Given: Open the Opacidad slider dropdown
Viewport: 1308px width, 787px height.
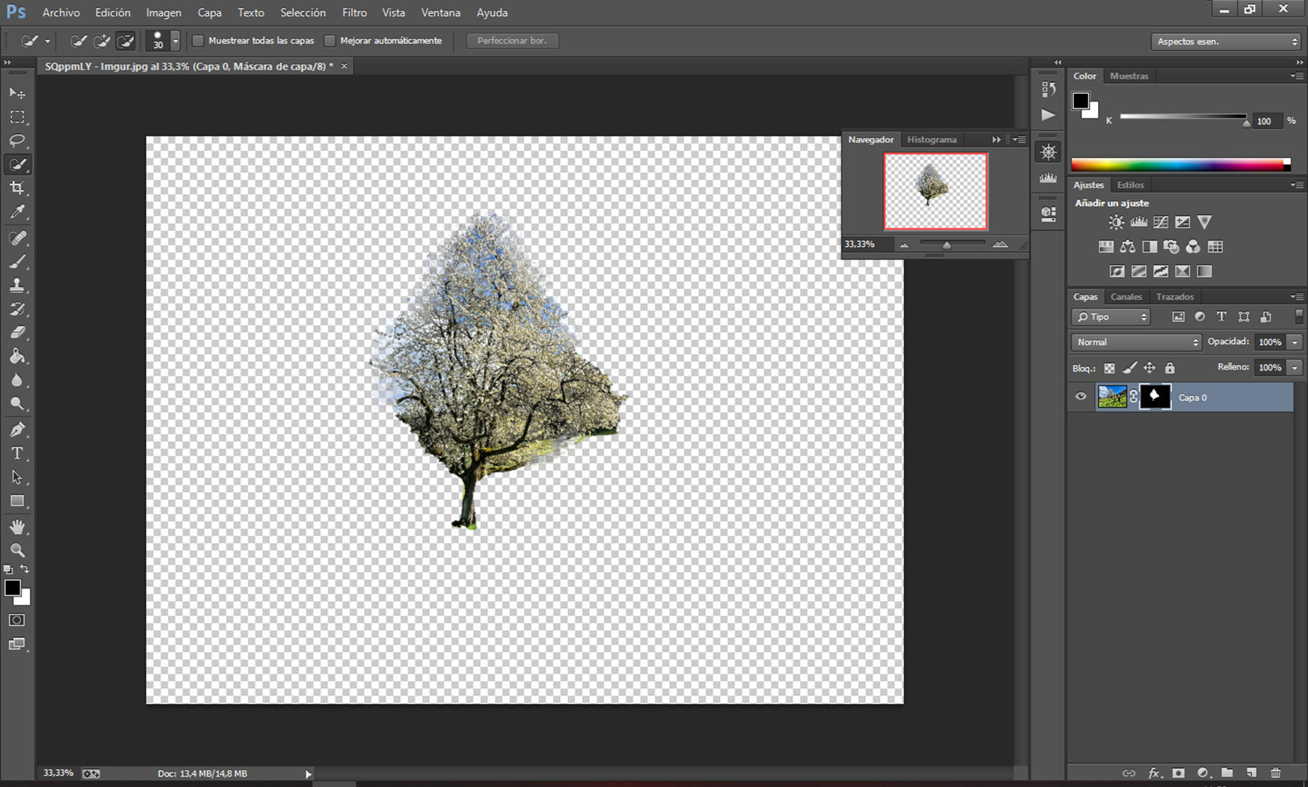Looking at the screenshot, I should pyautogui.click(x=1294, y=342).
